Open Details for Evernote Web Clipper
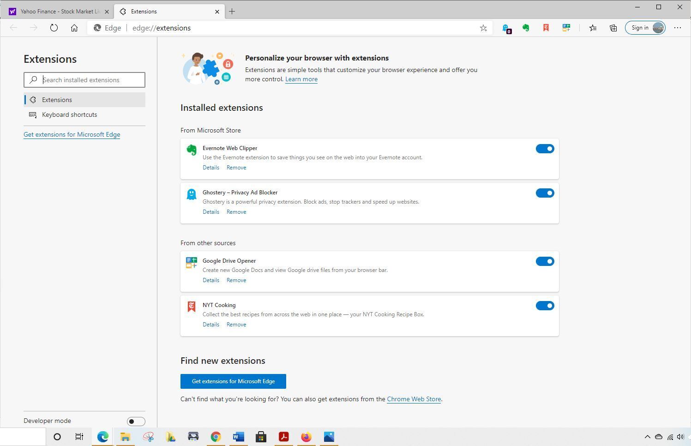The width and height of the screenshot is (691, 446). click(211, 168)
